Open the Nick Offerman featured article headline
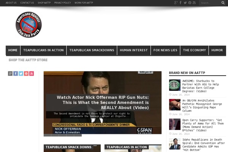Viewport: 228px width, 152px height. tap(103, 102)
